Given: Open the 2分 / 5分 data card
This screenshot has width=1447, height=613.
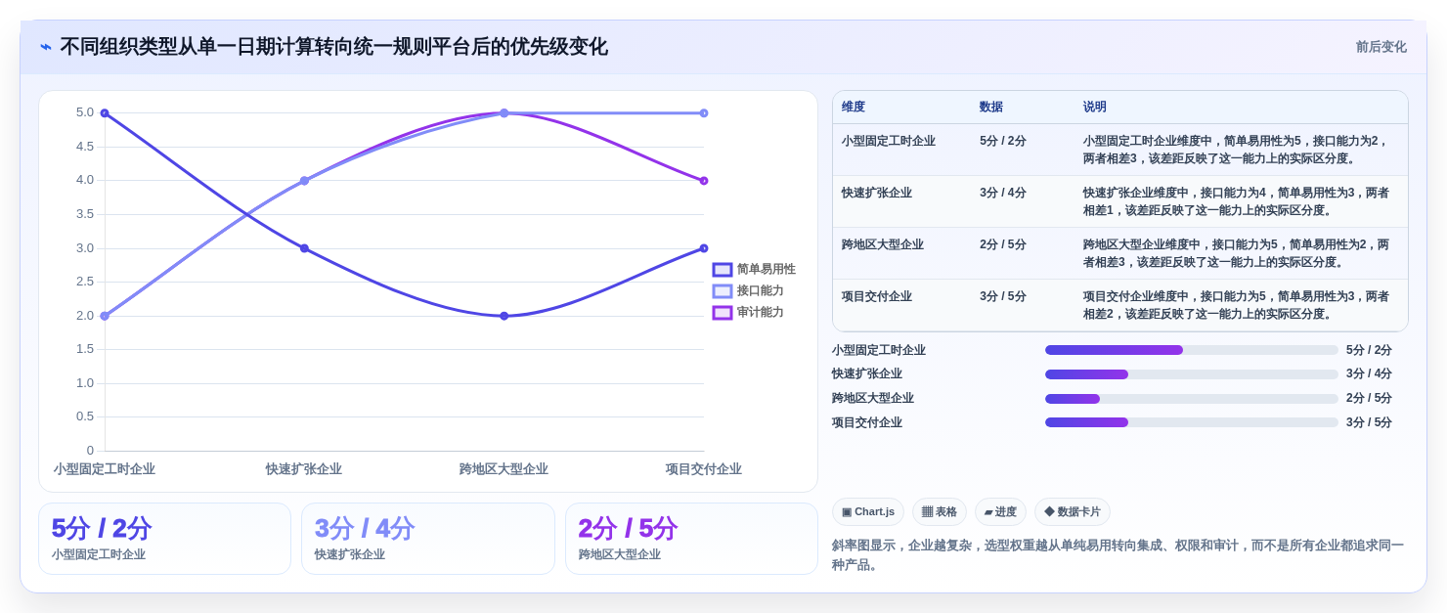Looking at the screenshot, I should click(x=691, y=539).
